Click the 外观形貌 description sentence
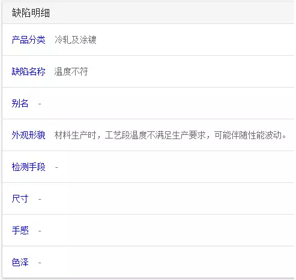The image size is (296, 280). tap(170, 135)
